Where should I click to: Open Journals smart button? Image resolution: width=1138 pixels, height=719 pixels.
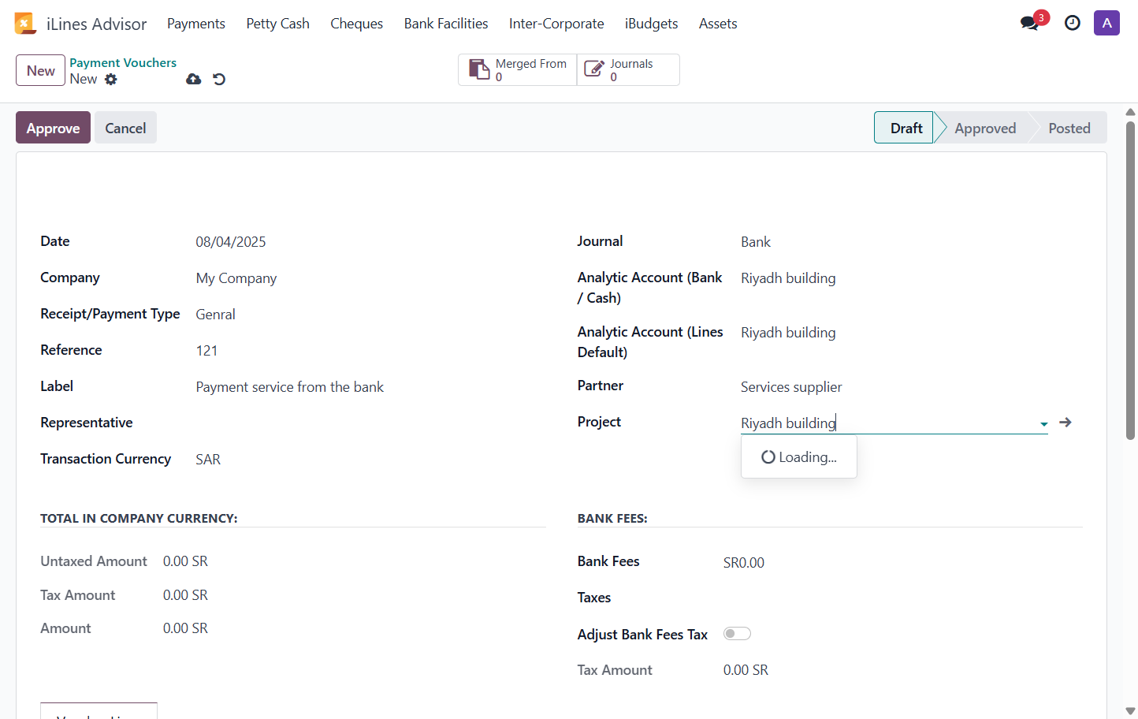pos(628,69)
